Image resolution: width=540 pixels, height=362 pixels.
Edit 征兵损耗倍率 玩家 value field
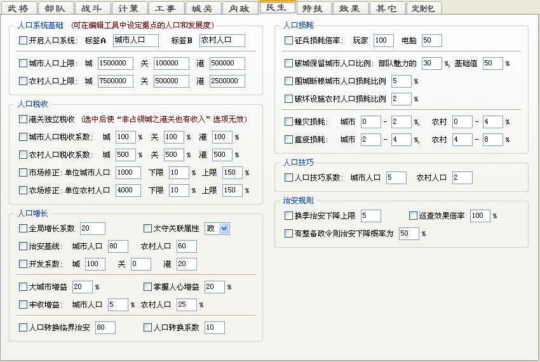(384, 40)
